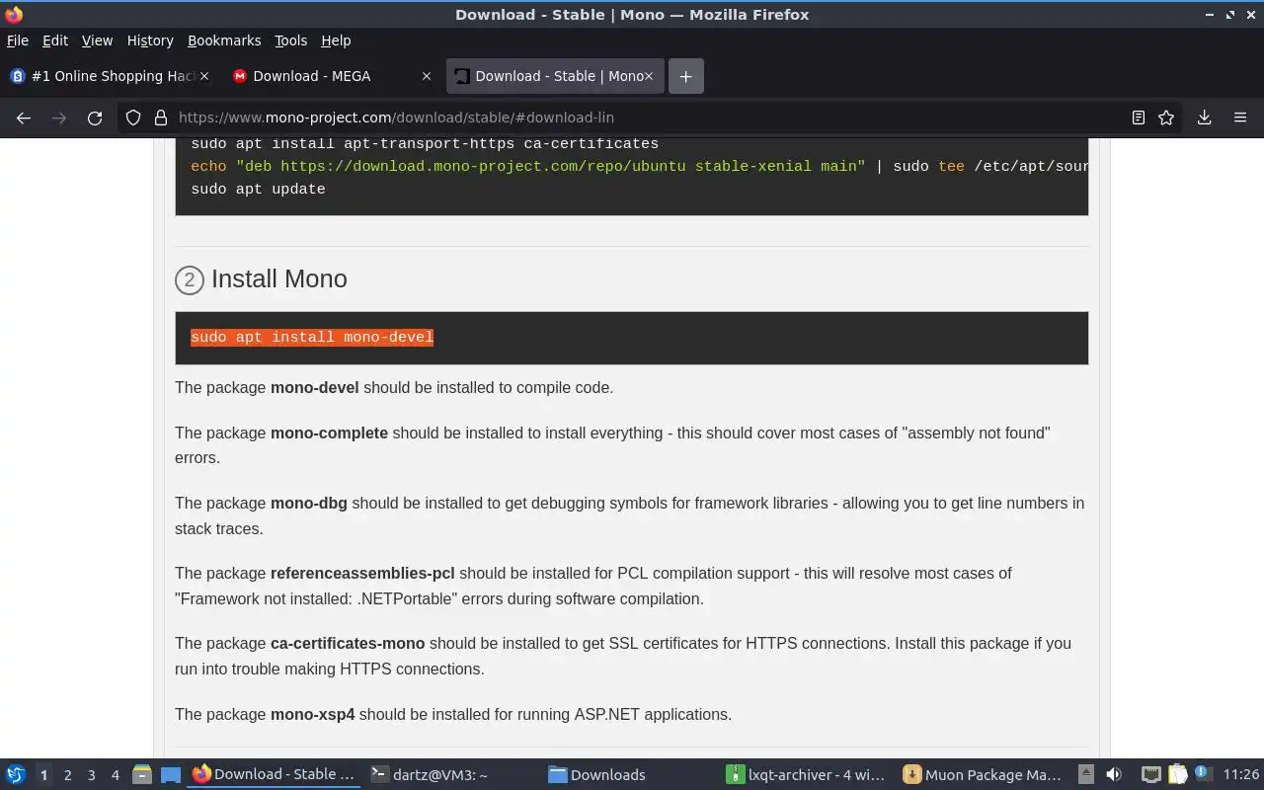Click the bold 'mono-complete' package name
Image resolution: width=1264 pixels, height=790 pixels.
tap(329, 433)
